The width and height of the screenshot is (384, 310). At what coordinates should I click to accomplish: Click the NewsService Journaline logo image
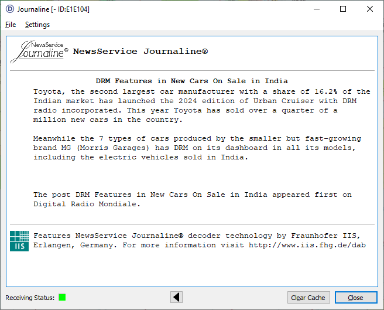[x=39, y=52]
